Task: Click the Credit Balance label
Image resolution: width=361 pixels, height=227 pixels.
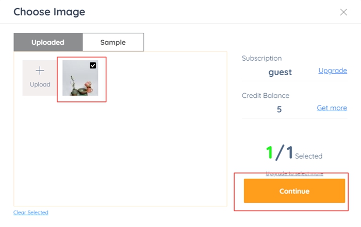Action: (x=266, y=95)
